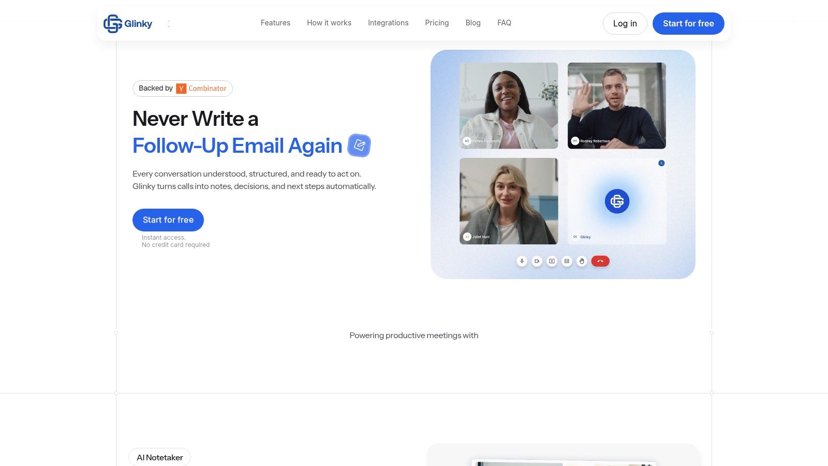Raise hand using the meeting control icon
828x466 pixels.
pyautogui.click(x=582, y=261)
